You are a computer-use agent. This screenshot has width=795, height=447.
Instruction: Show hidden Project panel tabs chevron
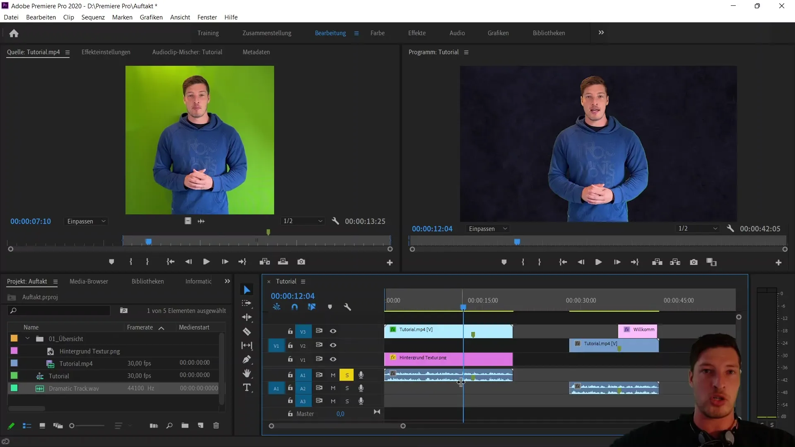[x=227, y=281]
